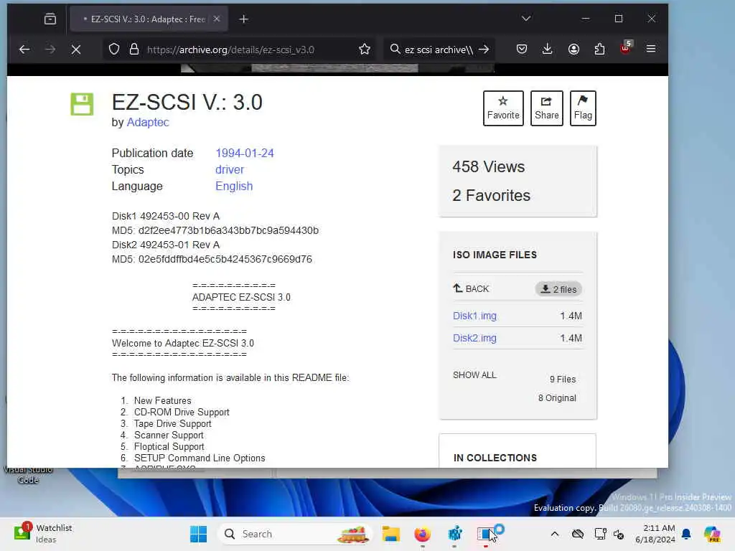Open File Explorer from the taskbar
This screenshot has height=551, width=735.
(390, 534)
